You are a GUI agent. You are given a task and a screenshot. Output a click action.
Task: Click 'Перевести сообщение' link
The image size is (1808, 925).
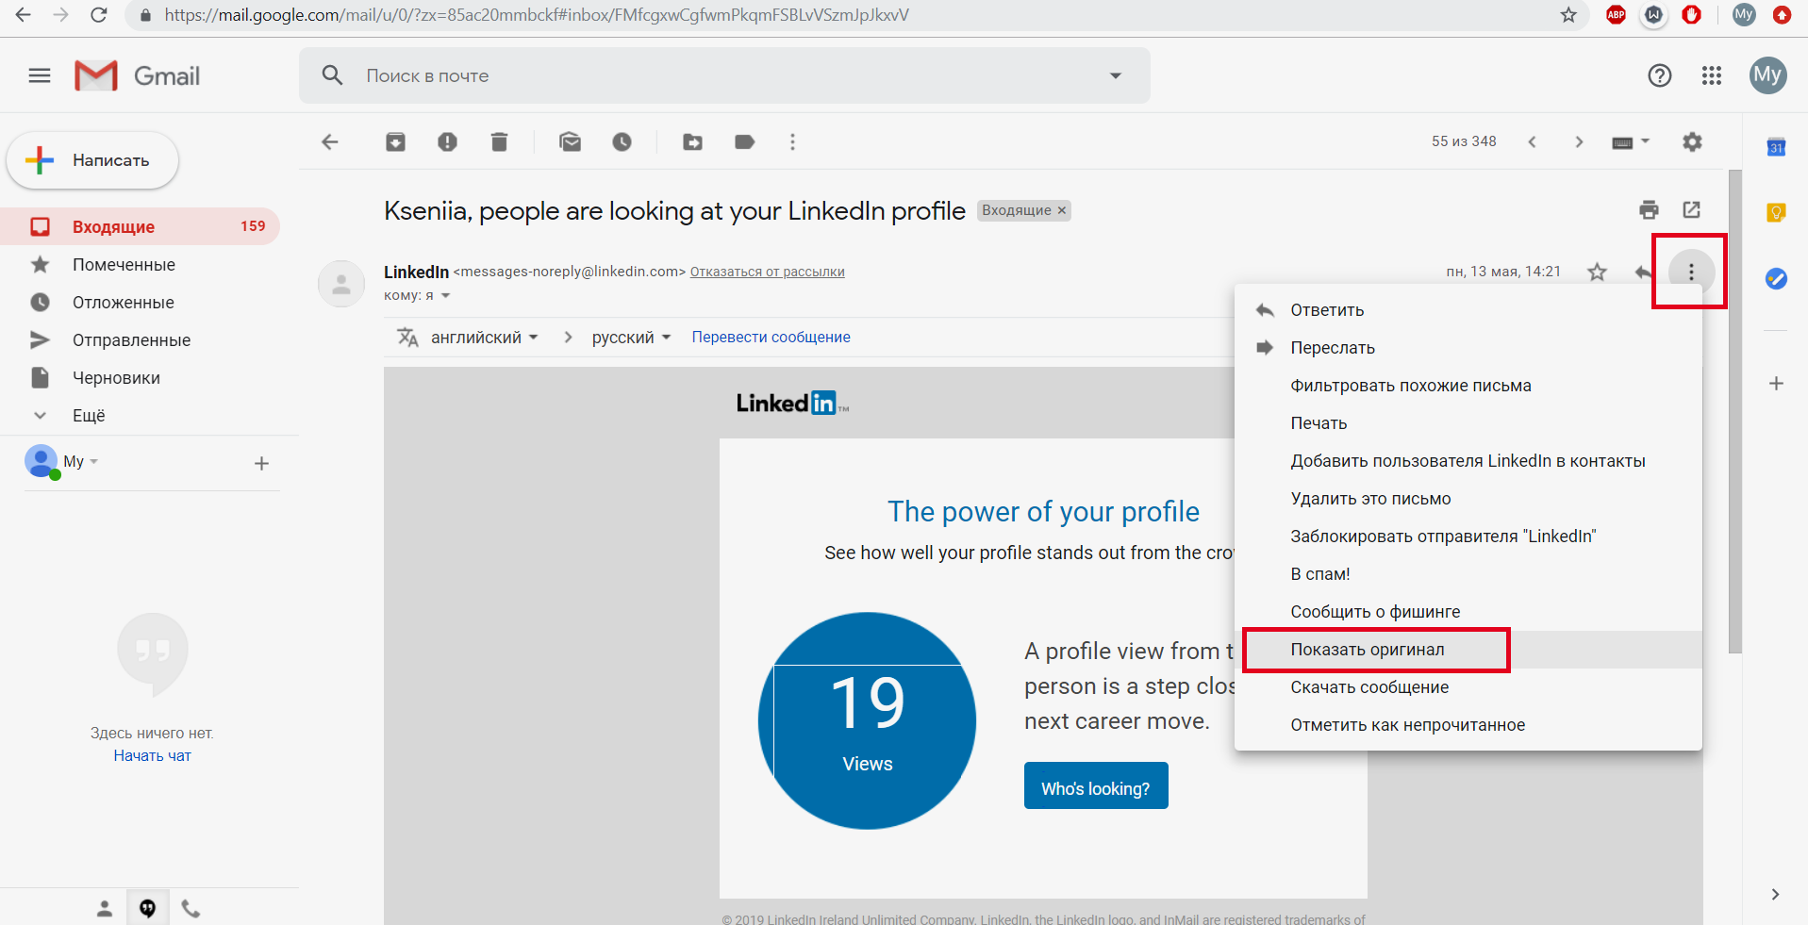click(771, 337)
